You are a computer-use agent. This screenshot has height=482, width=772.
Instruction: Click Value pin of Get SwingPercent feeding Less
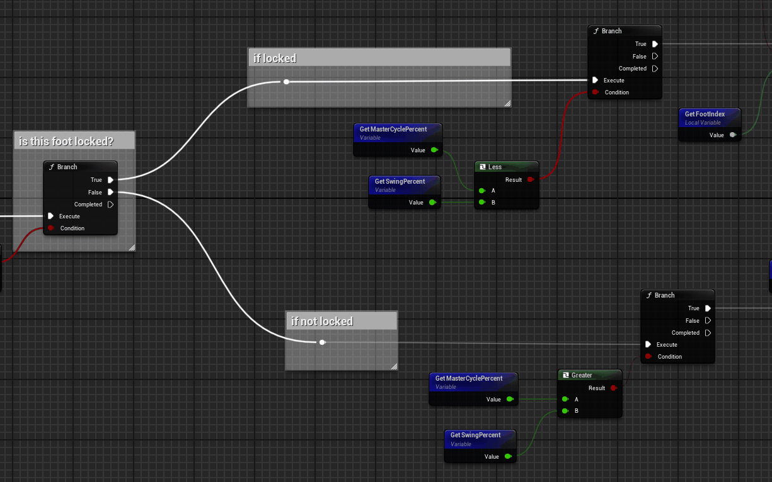432,202
